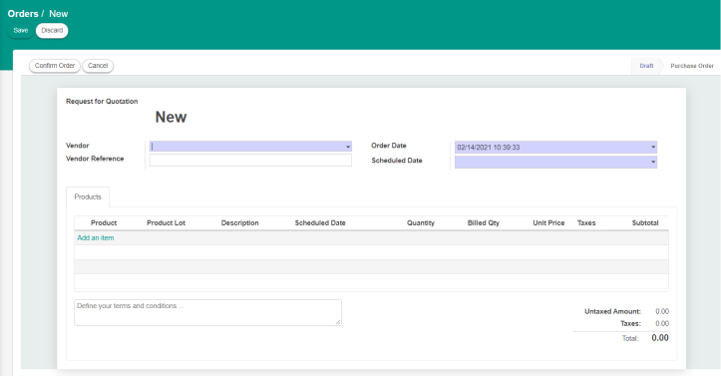Screen dimensions: 721x376
Task: Open the Order Date picker arrow
Action: (x=653, y=147)
